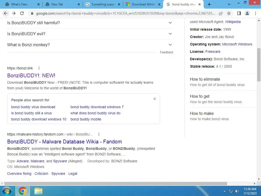This screenshot has height=196, width=261.
Task: Open the Windows Start menu orb
Action: coord(7,191)
